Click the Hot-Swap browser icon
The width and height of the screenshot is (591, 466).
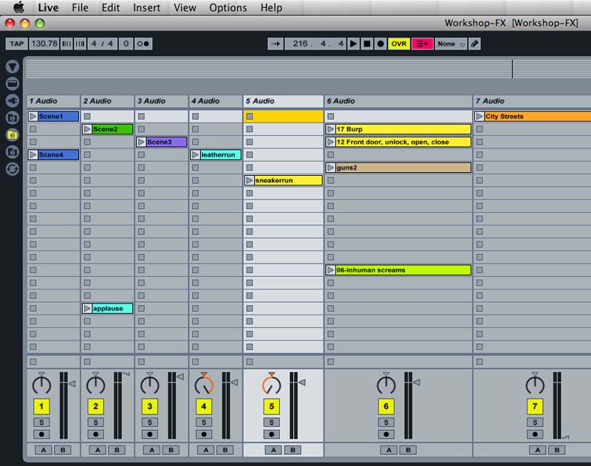point(13,169)
